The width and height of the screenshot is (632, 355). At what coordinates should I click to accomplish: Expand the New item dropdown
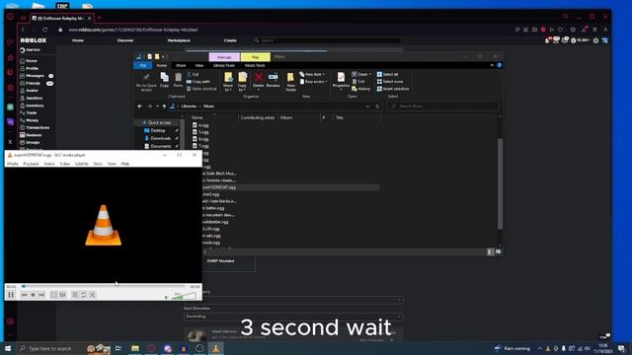(312, 75)
